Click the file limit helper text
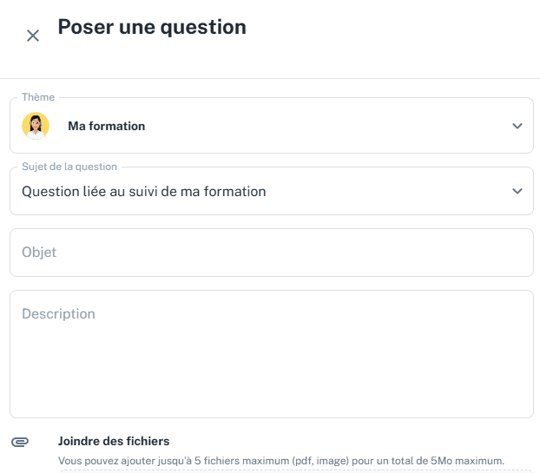Viewport: 540px width, 473px height. coord(281,460)
